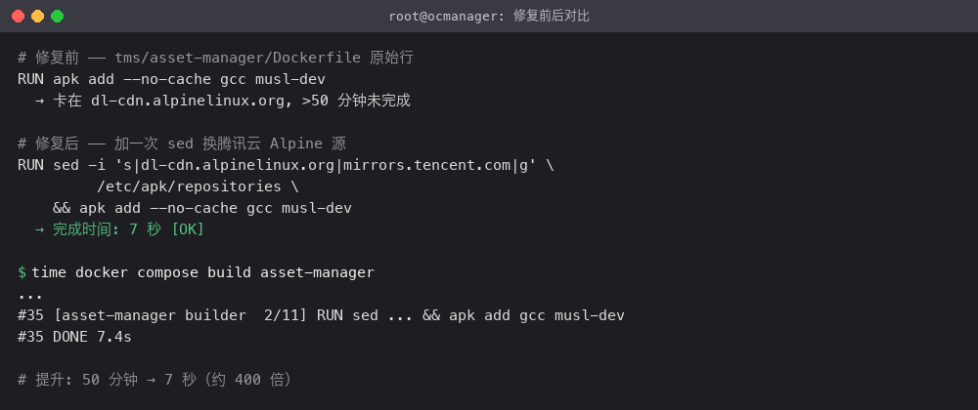The width and height of the screenshot is (978, 410).
Task: Click the 修复后 comment about 腾讯云 Alpine 源
Action: [182, 143]
